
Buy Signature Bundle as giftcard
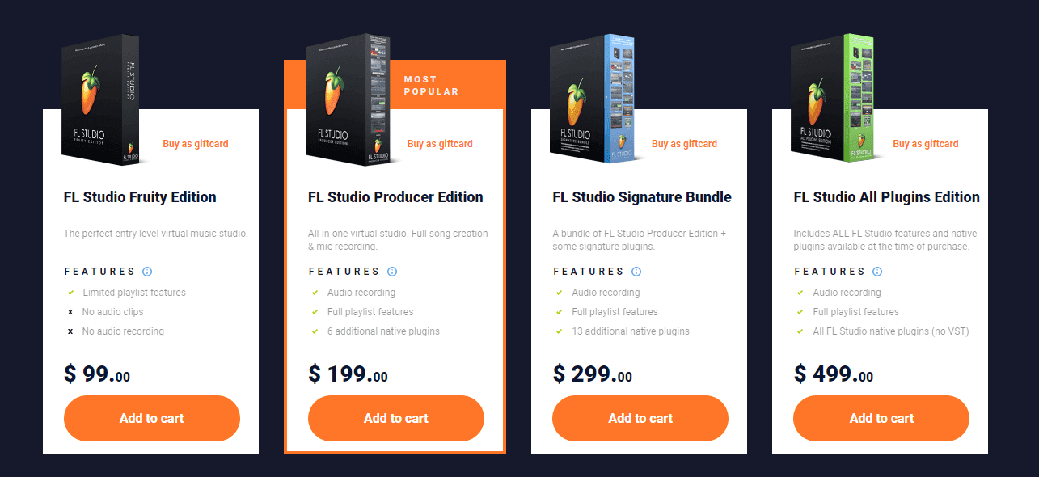click(684, 144)
